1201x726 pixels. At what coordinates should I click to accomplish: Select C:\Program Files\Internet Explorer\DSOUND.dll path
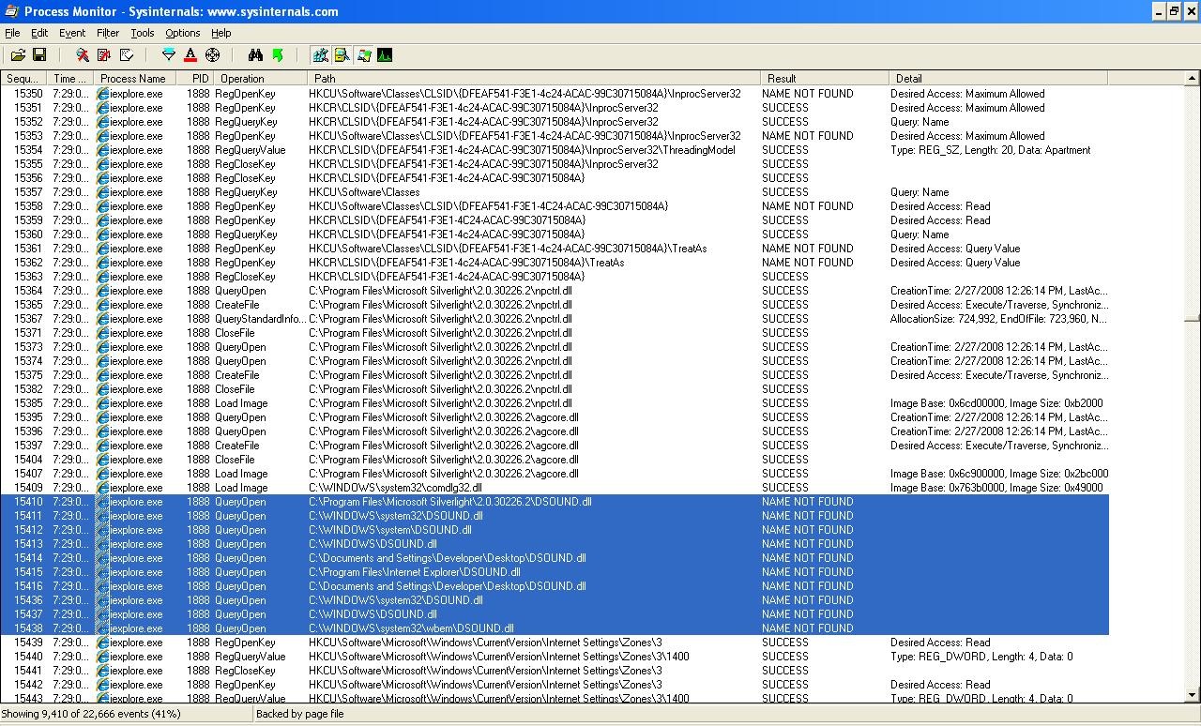coord(415,572)
